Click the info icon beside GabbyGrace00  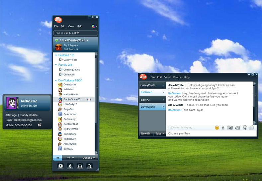click(89, 99)
